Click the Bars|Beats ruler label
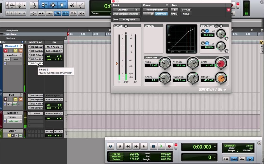This screenshot has height=164, width=264. [x=12, y=30]
